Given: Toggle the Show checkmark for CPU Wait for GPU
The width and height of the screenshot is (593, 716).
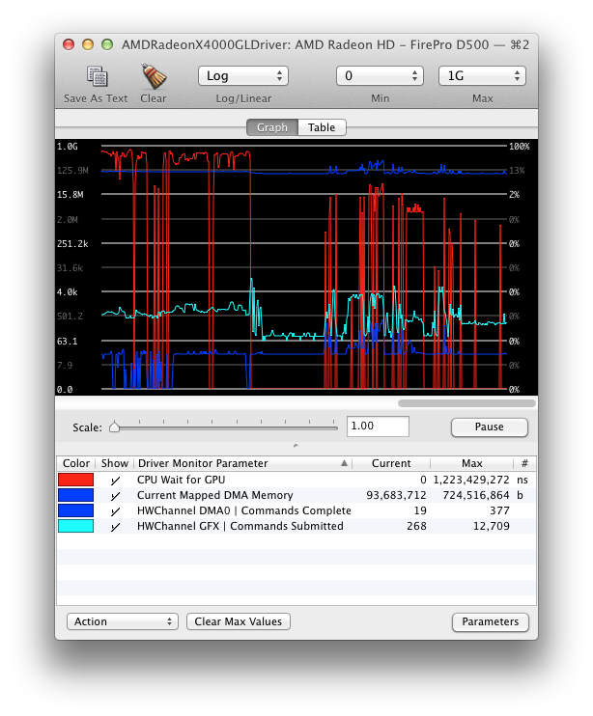Looking at the screenshot, I should [x=115, y=480].
